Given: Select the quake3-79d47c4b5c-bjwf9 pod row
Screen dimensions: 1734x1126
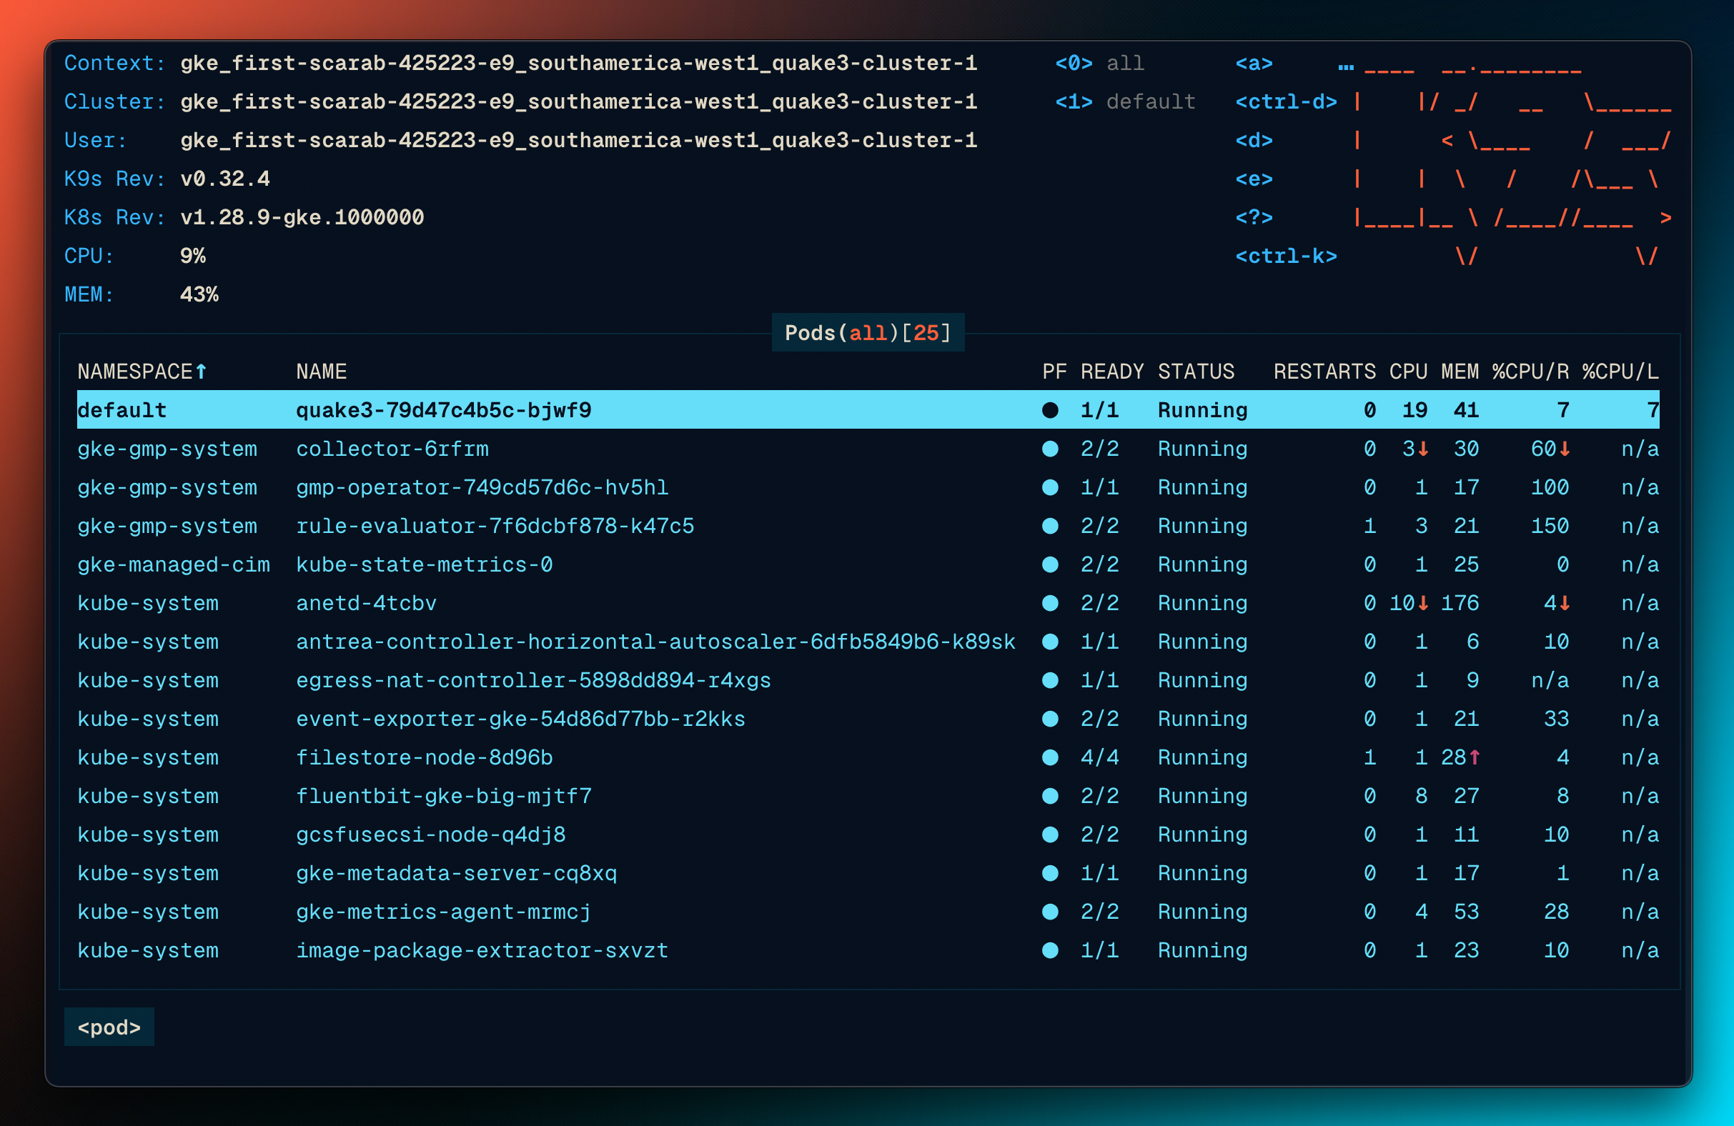Looking at the screenshot, I should [868, 410].
